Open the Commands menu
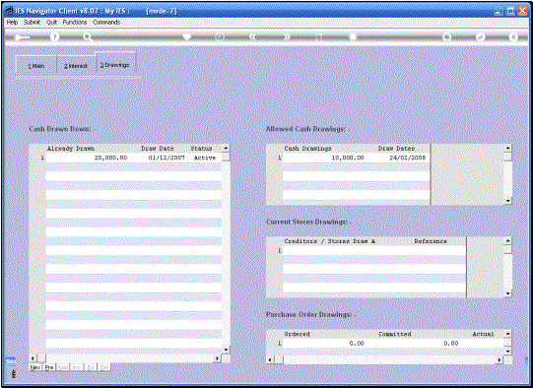Image resolution: width=533 pixels, height=388 pixels. 106,22
